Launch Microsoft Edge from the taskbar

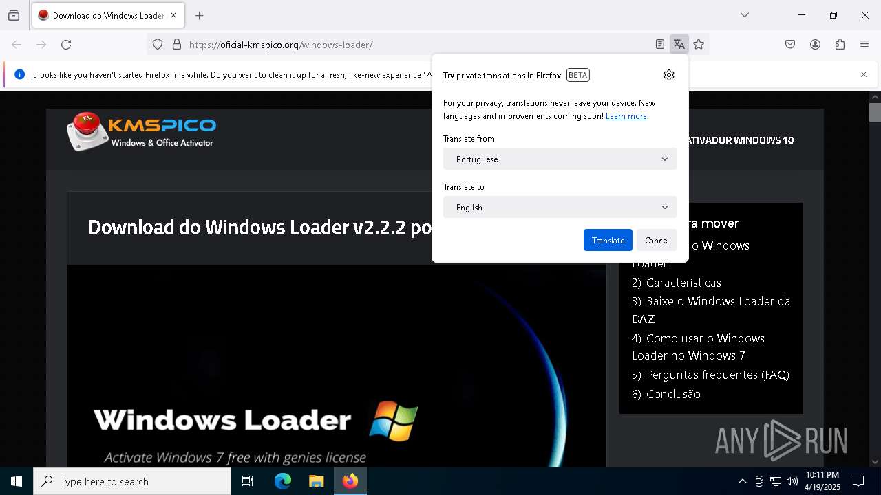(283, 481)
